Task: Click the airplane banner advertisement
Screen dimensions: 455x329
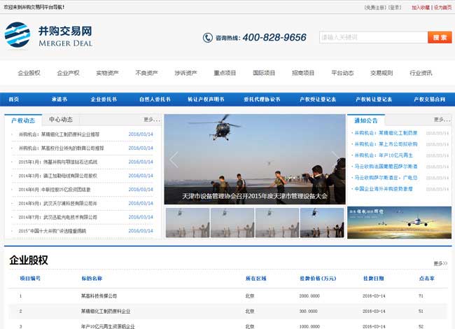Action: click(x=399, y=223)
